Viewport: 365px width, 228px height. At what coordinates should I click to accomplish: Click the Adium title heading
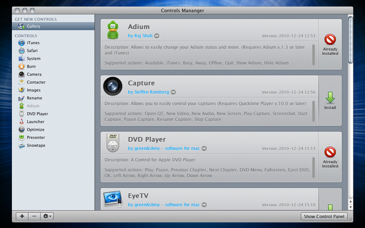139,27
